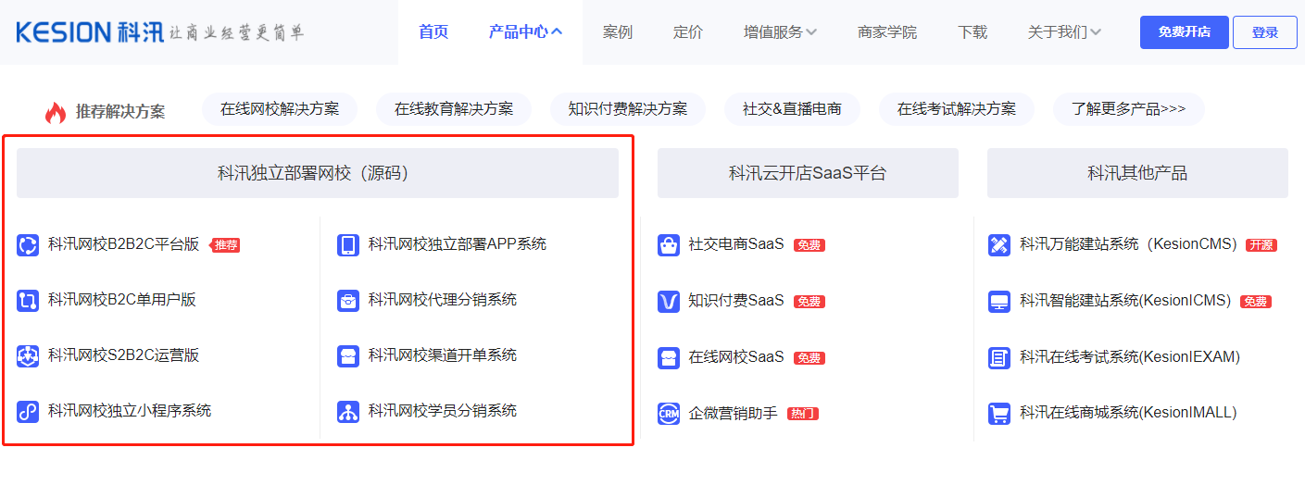Click the 科汛网校独立小程序系统 icon
The width and height of the screenshot is (1305, 485).
(28, 411)
